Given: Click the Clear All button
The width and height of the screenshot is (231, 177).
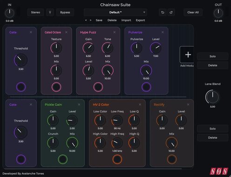Looking at the screenshot, I should pos(193,13).
